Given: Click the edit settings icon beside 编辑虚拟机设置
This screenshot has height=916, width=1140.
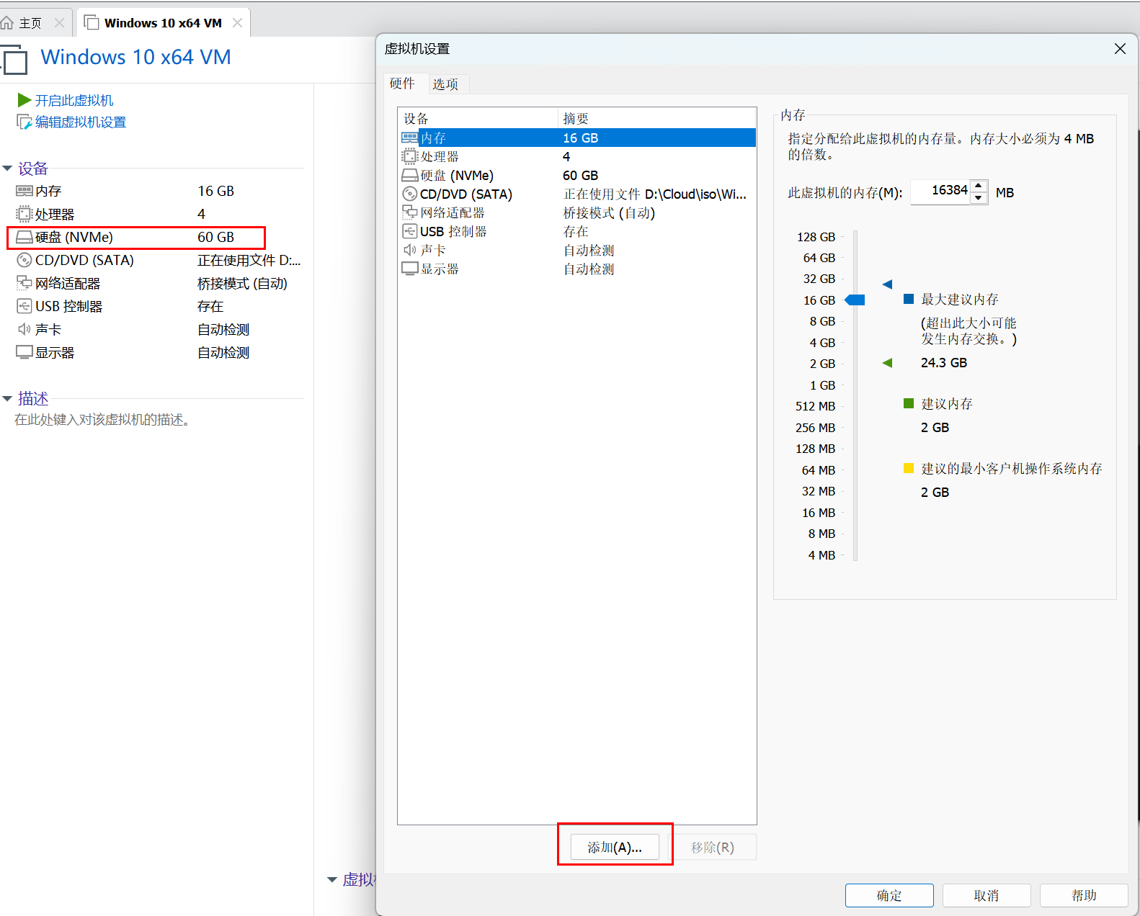Looking at the screenshot, I should pos(25,122).
